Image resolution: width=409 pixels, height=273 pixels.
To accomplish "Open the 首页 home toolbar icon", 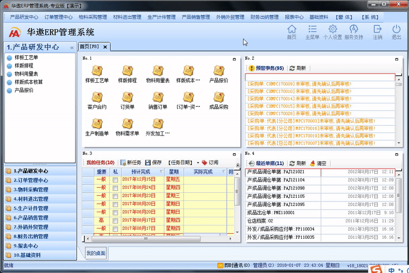I will [291, 32].
